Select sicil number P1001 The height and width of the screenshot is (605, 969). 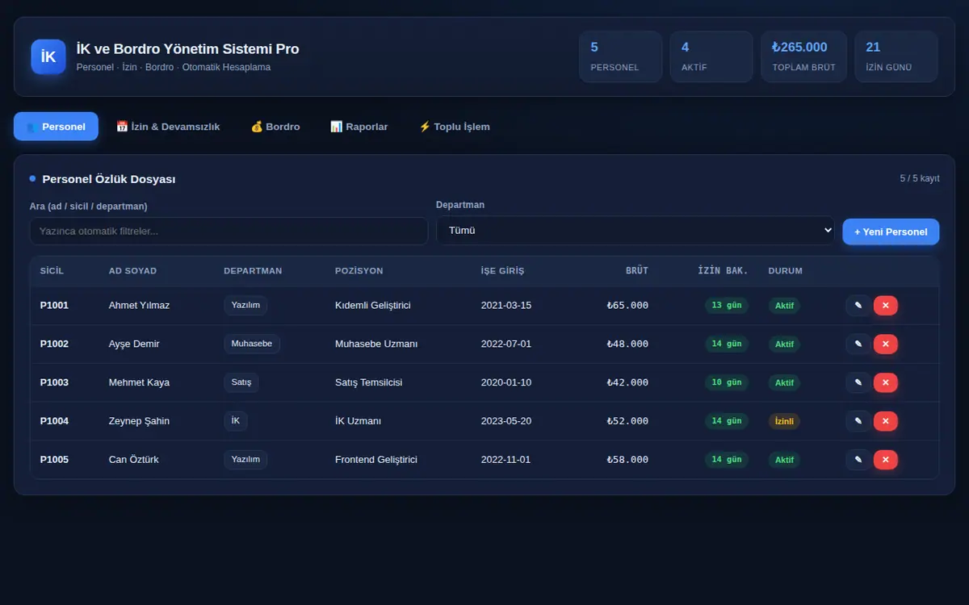click(x=54, y=306)
